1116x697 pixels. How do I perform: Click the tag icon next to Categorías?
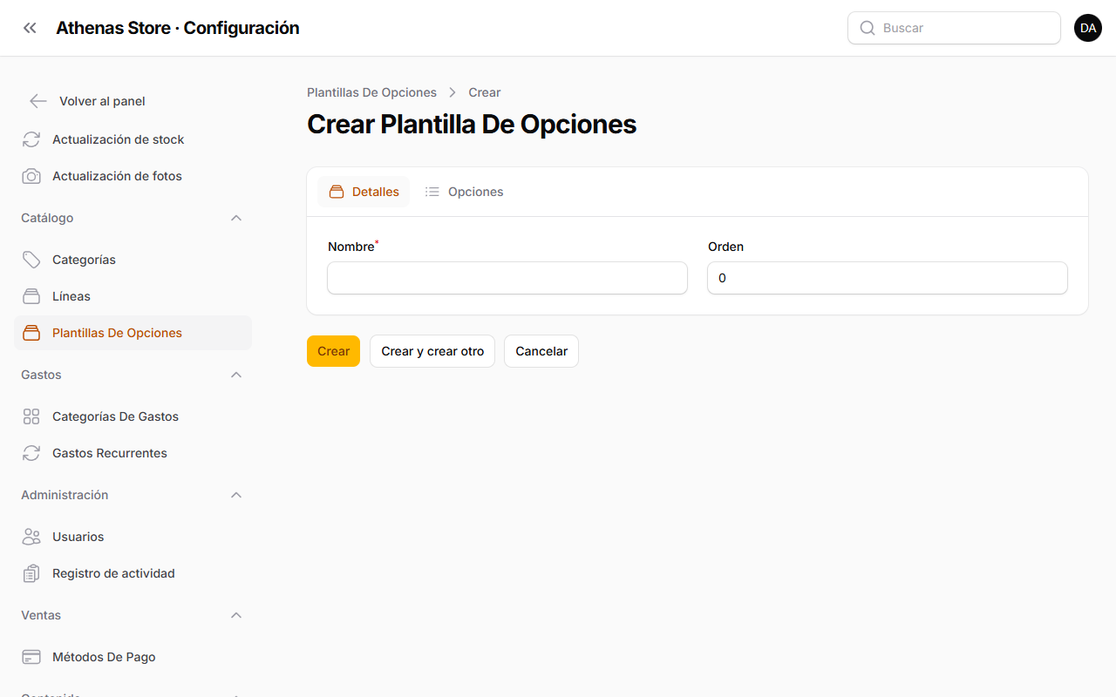[x=31, y=260]
